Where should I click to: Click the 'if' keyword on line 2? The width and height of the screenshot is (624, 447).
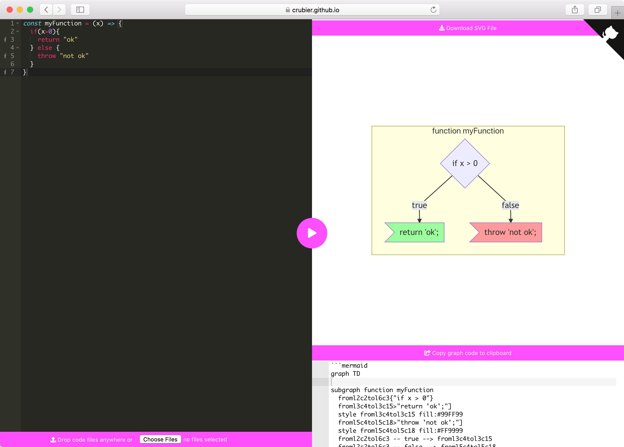click(34, 32)
